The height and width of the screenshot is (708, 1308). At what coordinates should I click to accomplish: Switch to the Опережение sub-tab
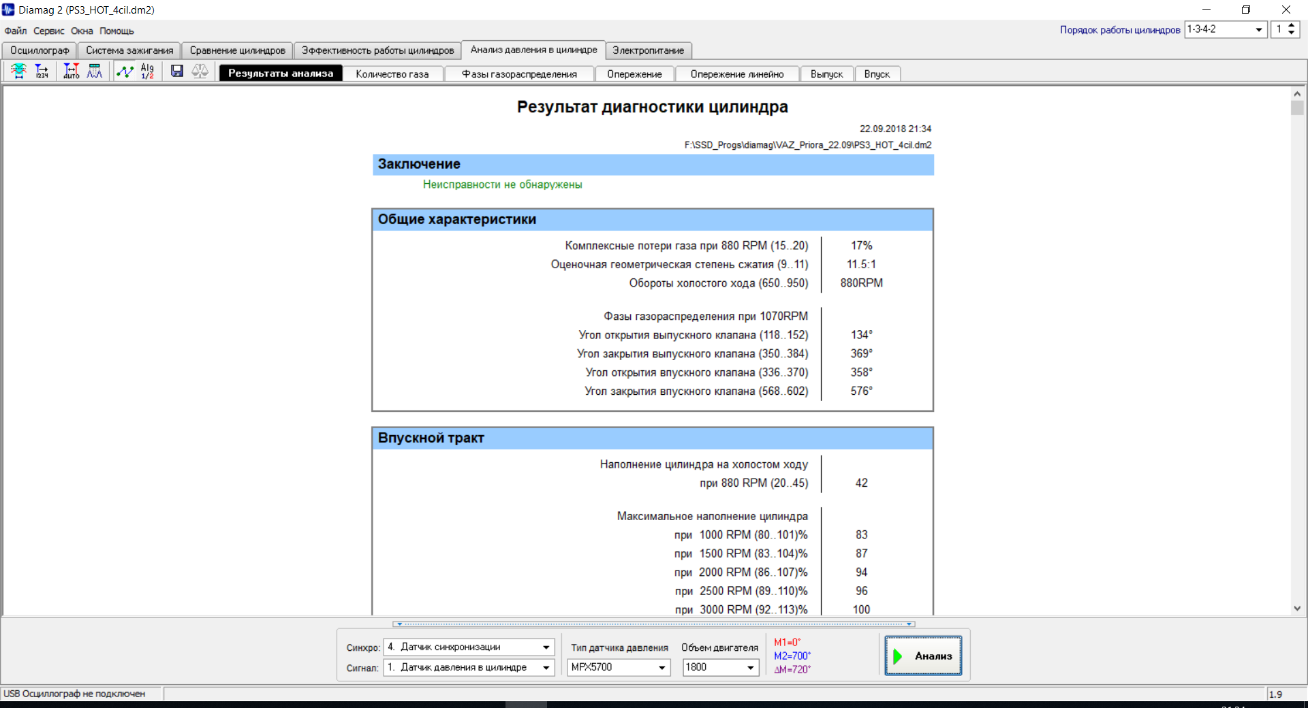click(x=634, y=74)
